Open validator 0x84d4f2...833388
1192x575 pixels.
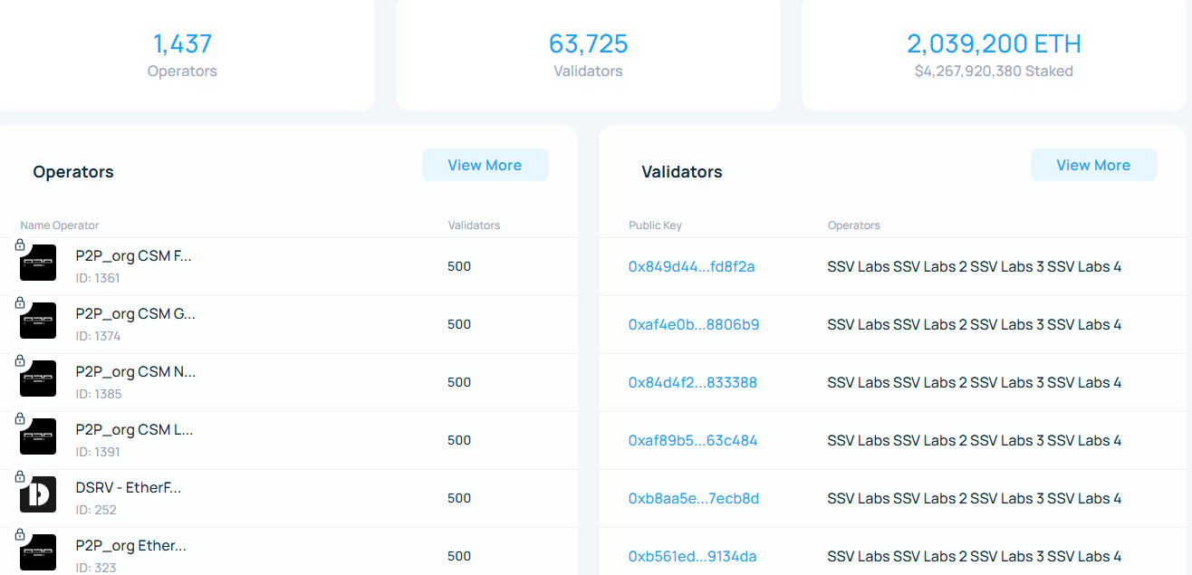[x=693, y=382]
